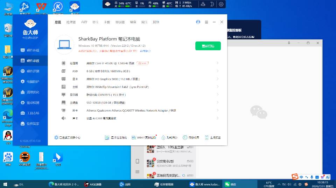
Task: Open 硬件评测 benchmark section
Action: click(x=30, y=71)
